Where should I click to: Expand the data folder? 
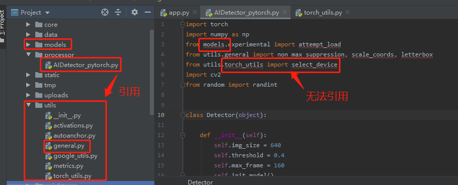pos(28,35)
